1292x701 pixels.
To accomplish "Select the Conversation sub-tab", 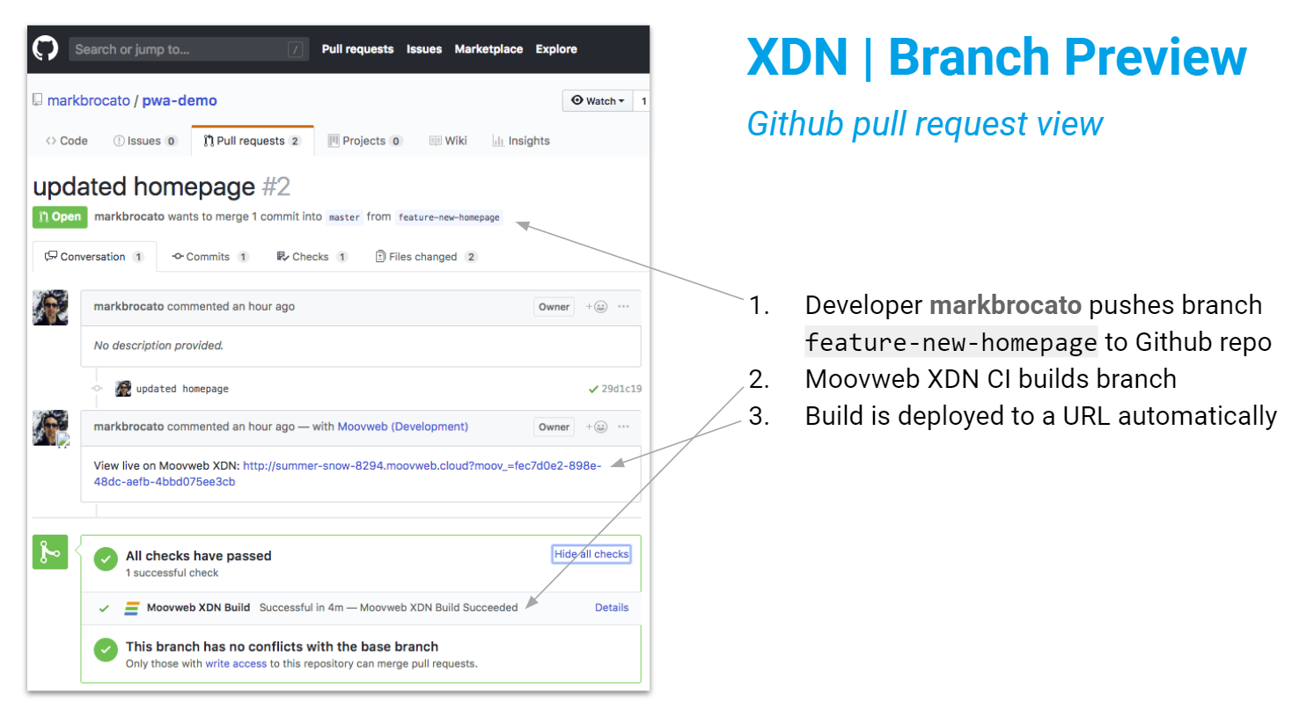I will click(94, 257).
